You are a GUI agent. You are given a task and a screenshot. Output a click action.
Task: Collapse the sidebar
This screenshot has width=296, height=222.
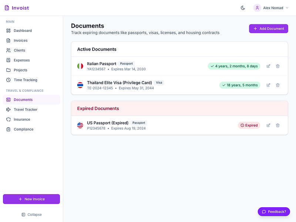click(31, 215)
